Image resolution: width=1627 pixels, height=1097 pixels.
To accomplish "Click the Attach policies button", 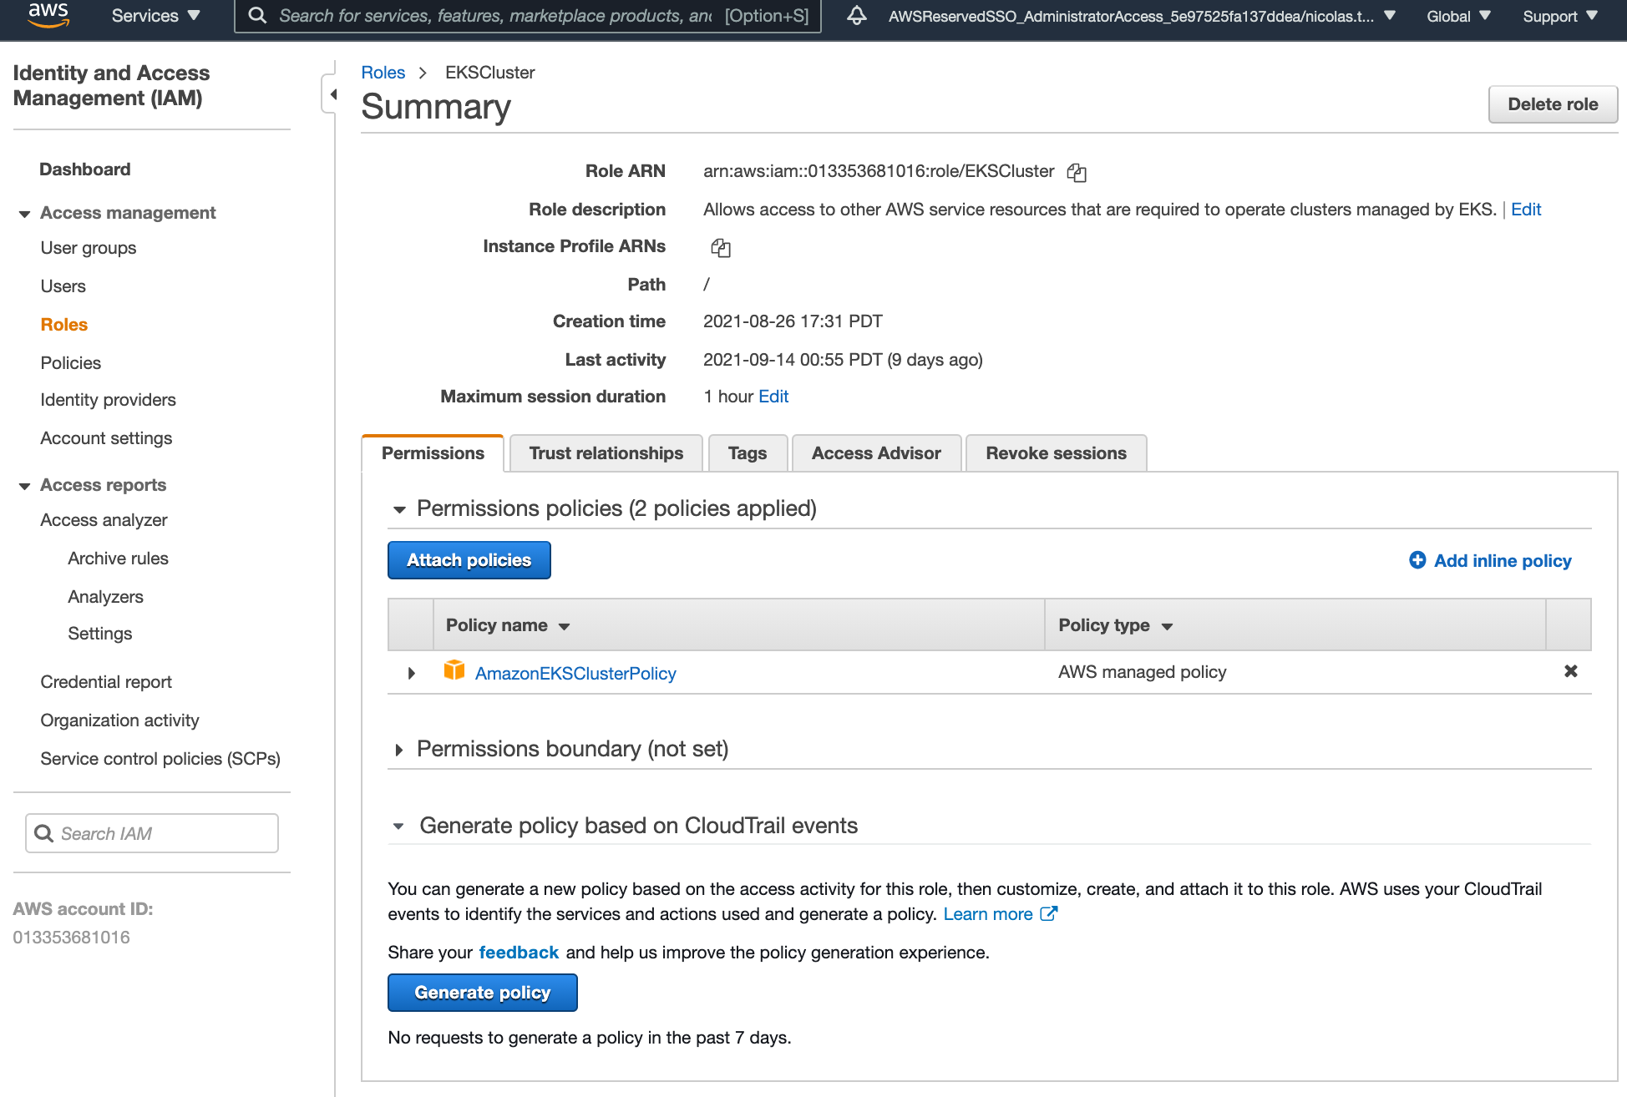I will [x=469, y=560].
